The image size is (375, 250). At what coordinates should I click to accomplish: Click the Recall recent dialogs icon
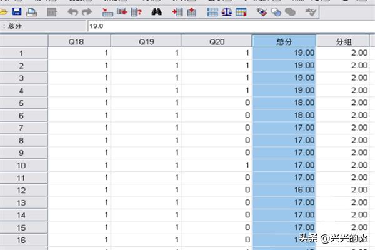pos(52,12)
